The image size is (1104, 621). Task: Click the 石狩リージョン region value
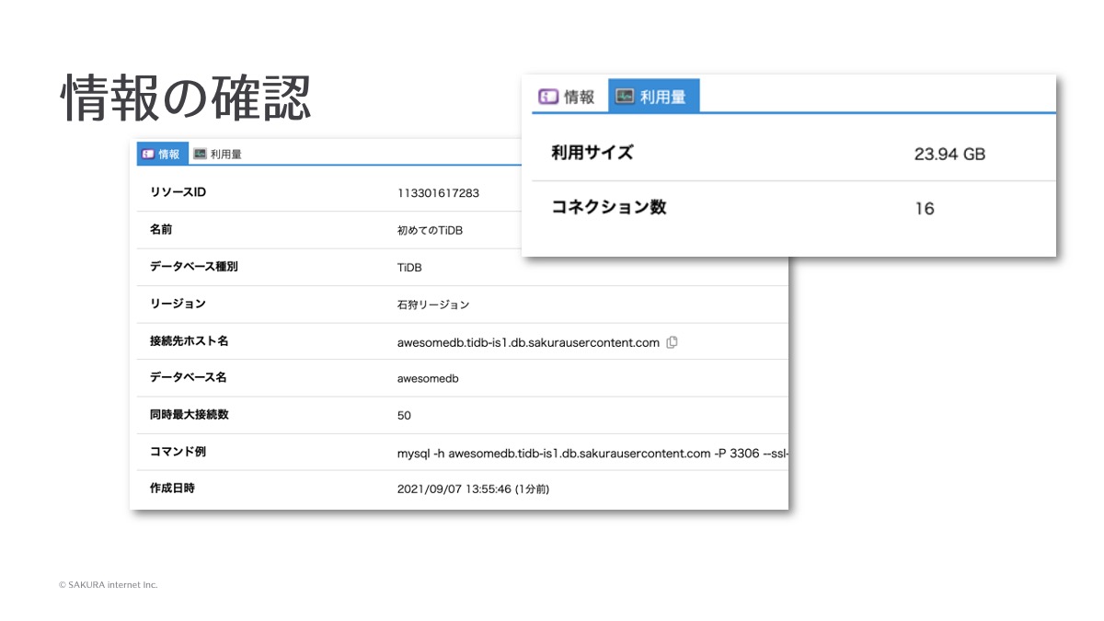(x=433, y=305)
